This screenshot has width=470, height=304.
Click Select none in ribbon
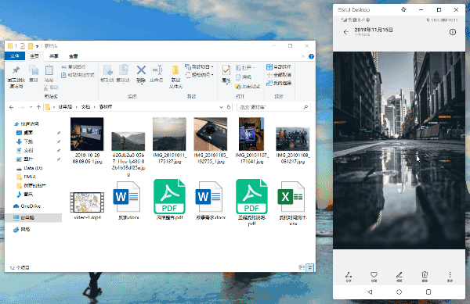coord(279,75)
